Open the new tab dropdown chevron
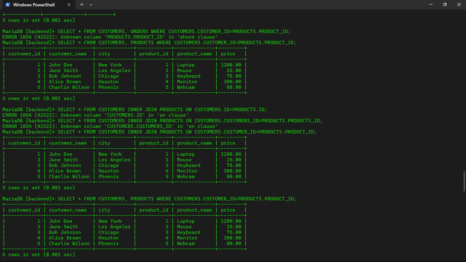Screen dimensions: 466x262 coord(90,5)
